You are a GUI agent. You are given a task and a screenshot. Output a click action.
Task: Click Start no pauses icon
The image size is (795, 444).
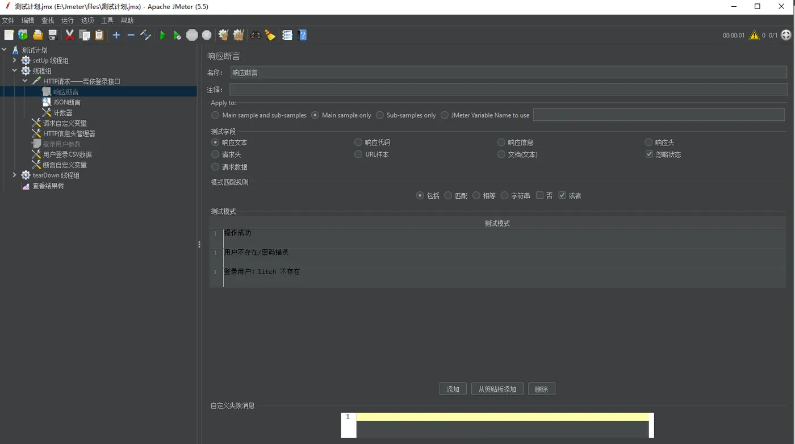[x=177, y=35]
